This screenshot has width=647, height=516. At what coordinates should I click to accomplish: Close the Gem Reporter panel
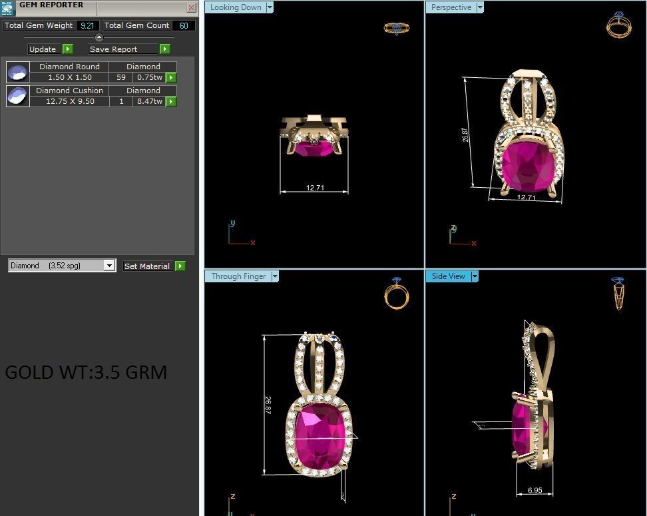pos(192,7)
